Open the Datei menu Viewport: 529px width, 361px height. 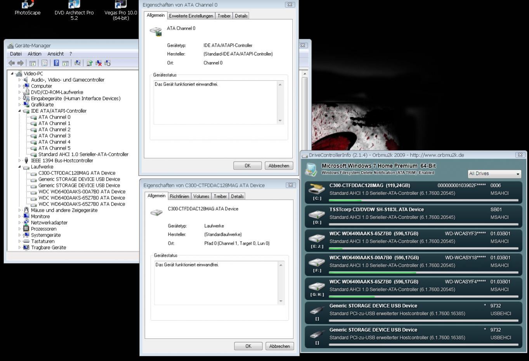(x=16, y=54)
